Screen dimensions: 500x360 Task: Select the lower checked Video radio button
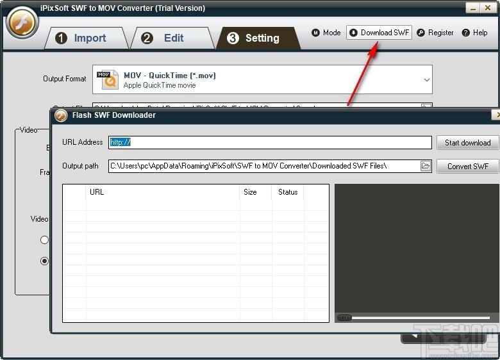click(x=44, y=261)
